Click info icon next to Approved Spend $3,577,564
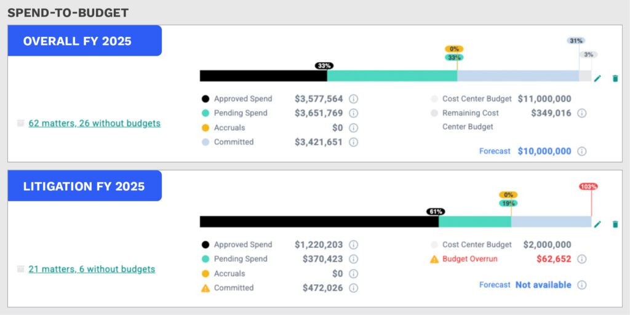 tap(354, 98)
